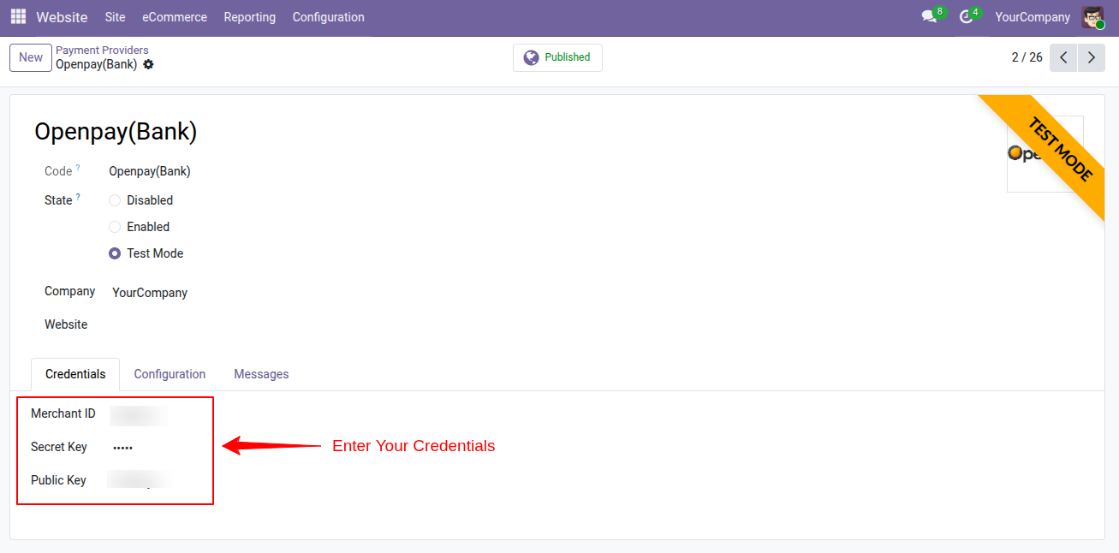Click the help question mark next to Code
Viewport: 1119px width, 553px height.
coord(78,168)
